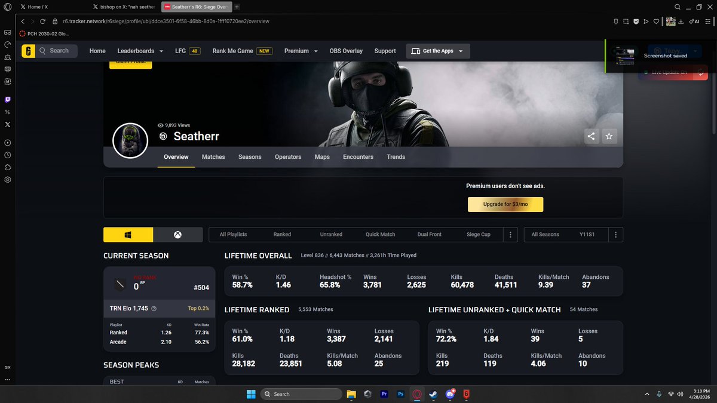This screenshot has height=403, width=717.
Task: Filter stats by Dual Front
Action: coord(429,235)
